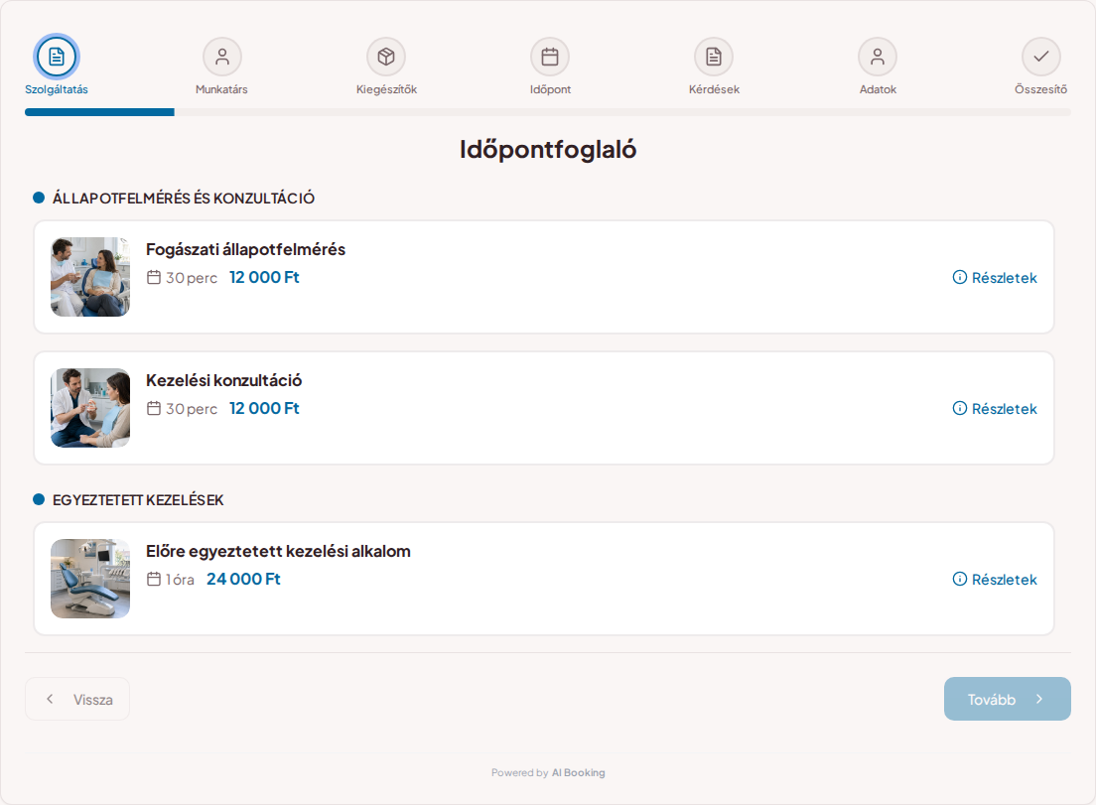Click the Kiegészítők step label

click(386, 89)
